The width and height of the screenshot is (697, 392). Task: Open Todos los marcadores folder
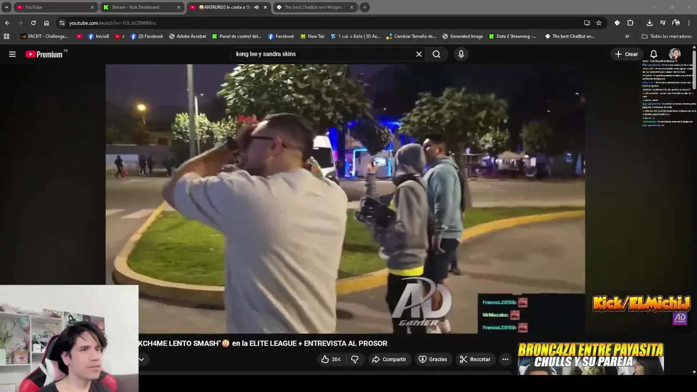pyautogui.click(x=667, y=36)
